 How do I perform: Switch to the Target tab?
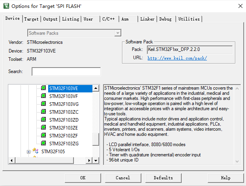tap(31, 19)
